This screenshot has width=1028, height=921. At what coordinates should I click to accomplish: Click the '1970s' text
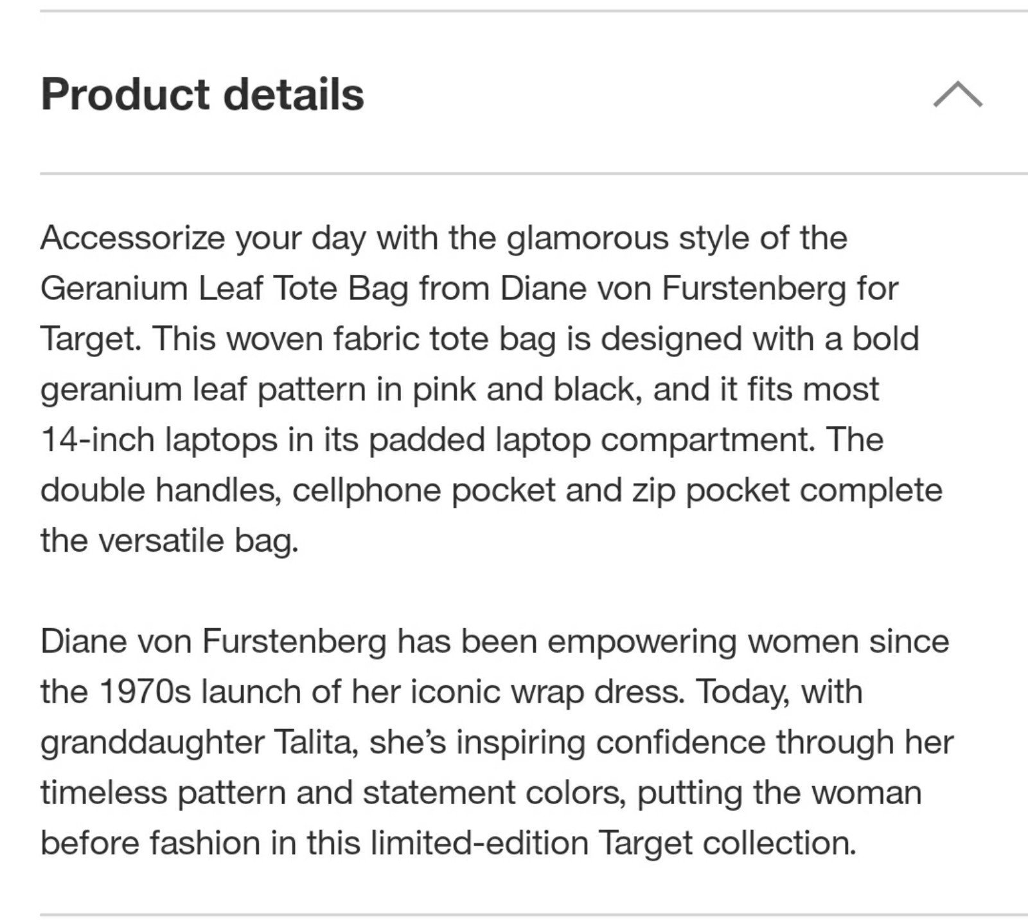point(146,692)
